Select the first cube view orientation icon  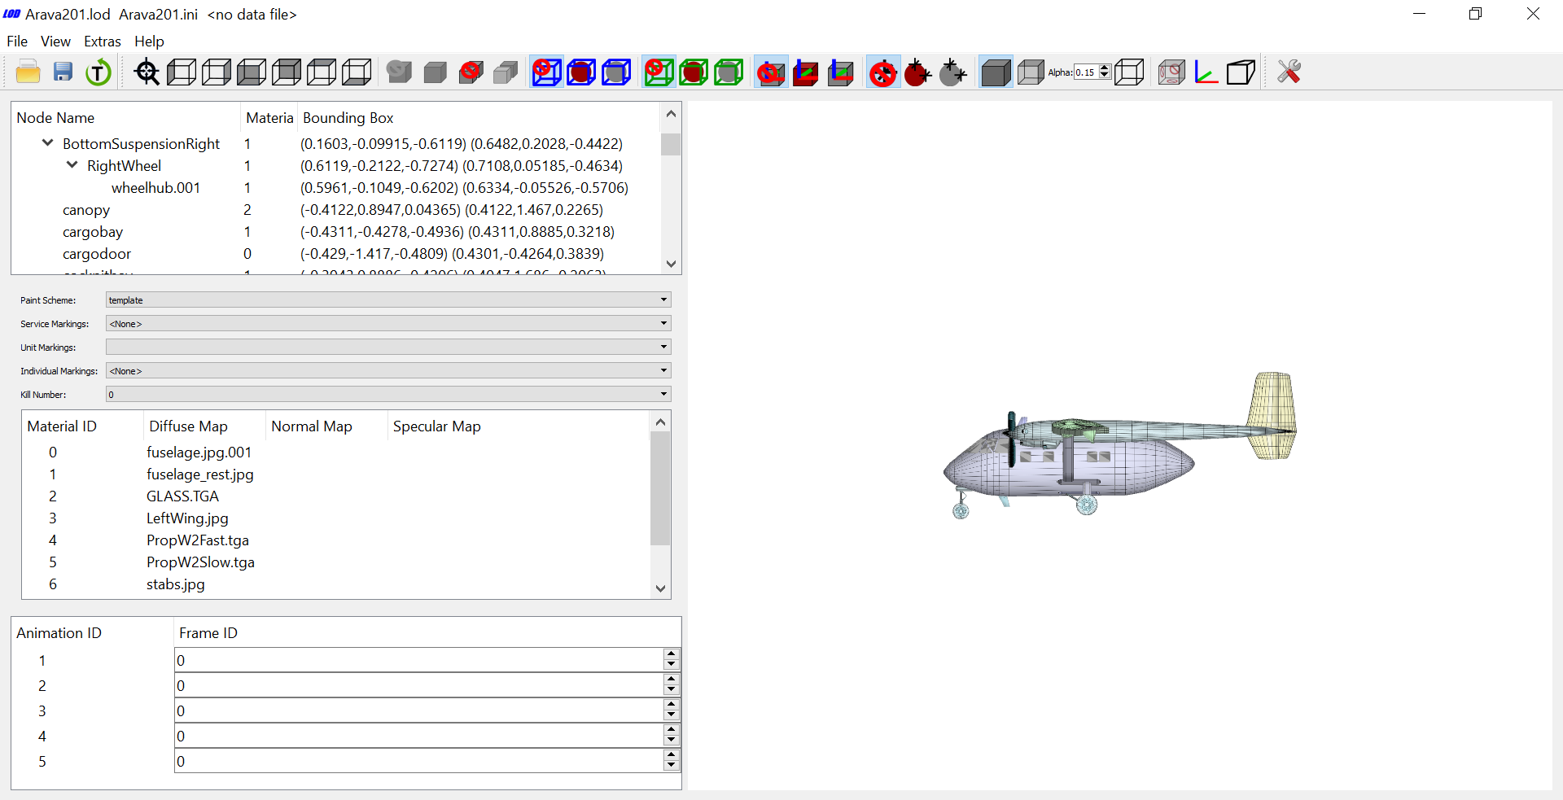182,72
